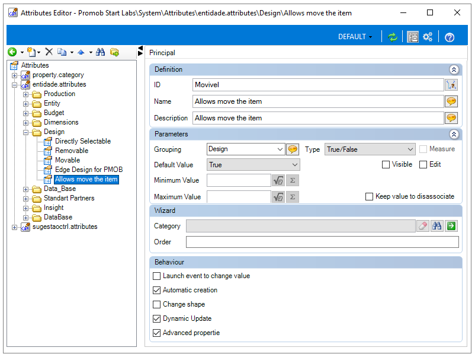
Task: Select the Principal tab
Action: (x=162, y=52)
